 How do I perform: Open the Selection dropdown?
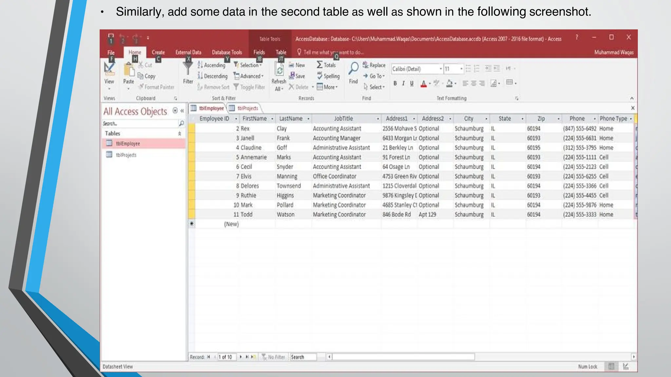coord(247,65)
